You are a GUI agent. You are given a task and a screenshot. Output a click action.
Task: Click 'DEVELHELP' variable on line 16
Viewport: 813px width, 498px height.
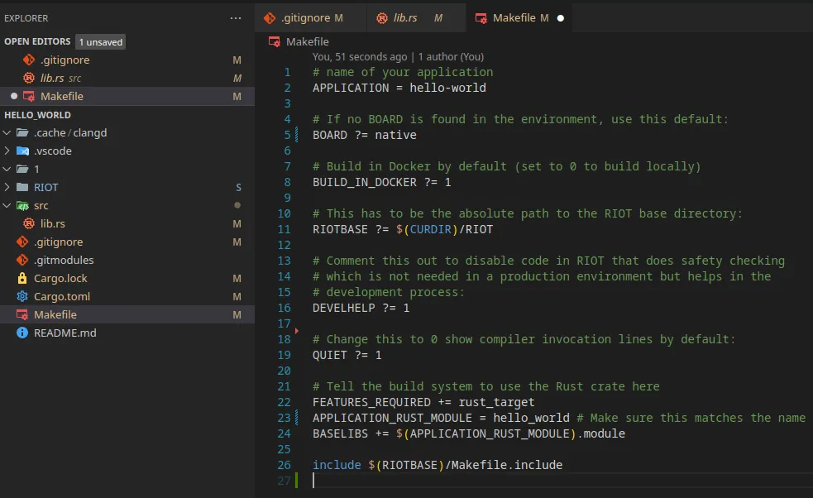click(x=344, y=308)
